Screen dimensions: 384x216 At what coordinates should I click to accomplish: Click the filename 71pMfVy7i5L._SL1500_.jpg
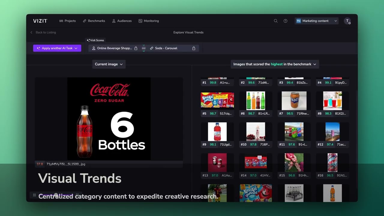click(x=66, y=164)
